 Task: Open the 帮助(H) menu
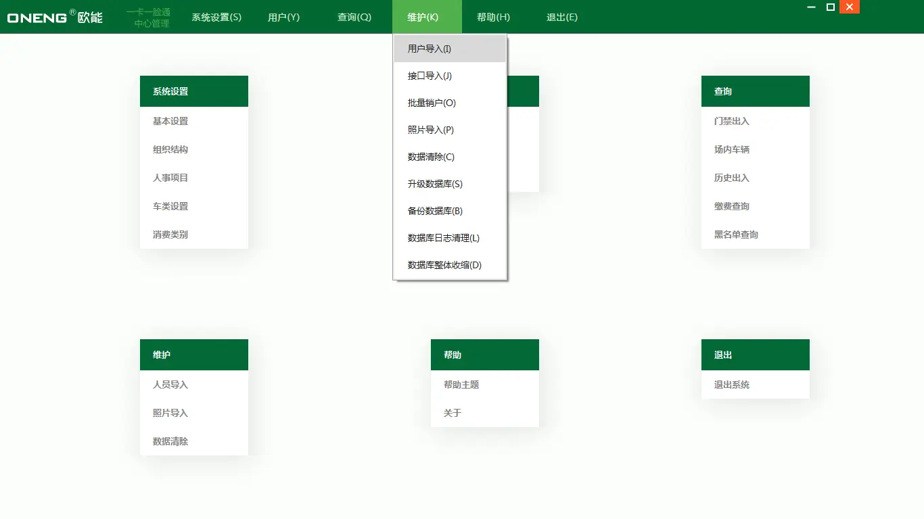coord(492,18)
